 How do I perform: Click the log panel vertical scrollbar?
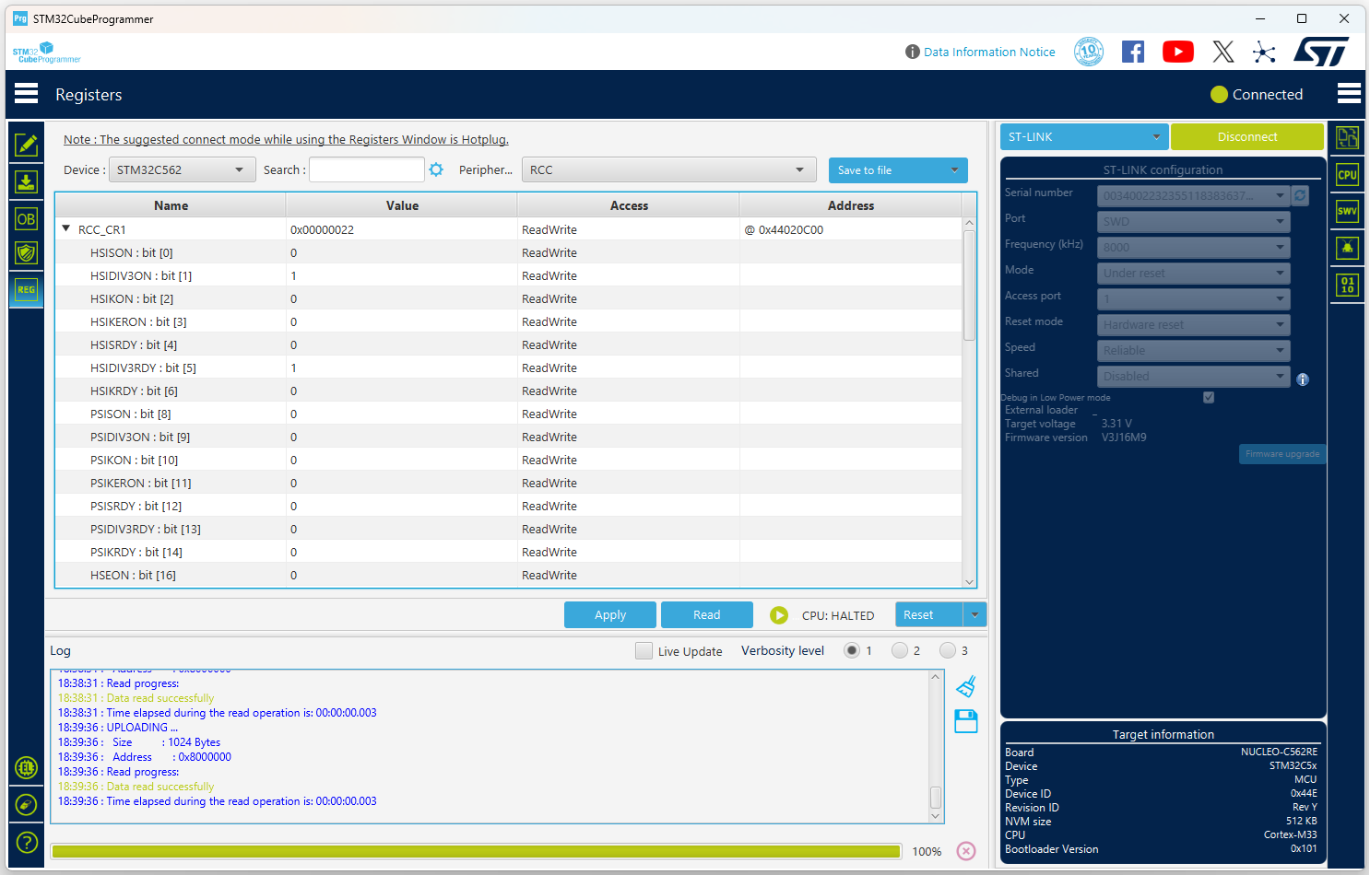(x=936, y=796)
